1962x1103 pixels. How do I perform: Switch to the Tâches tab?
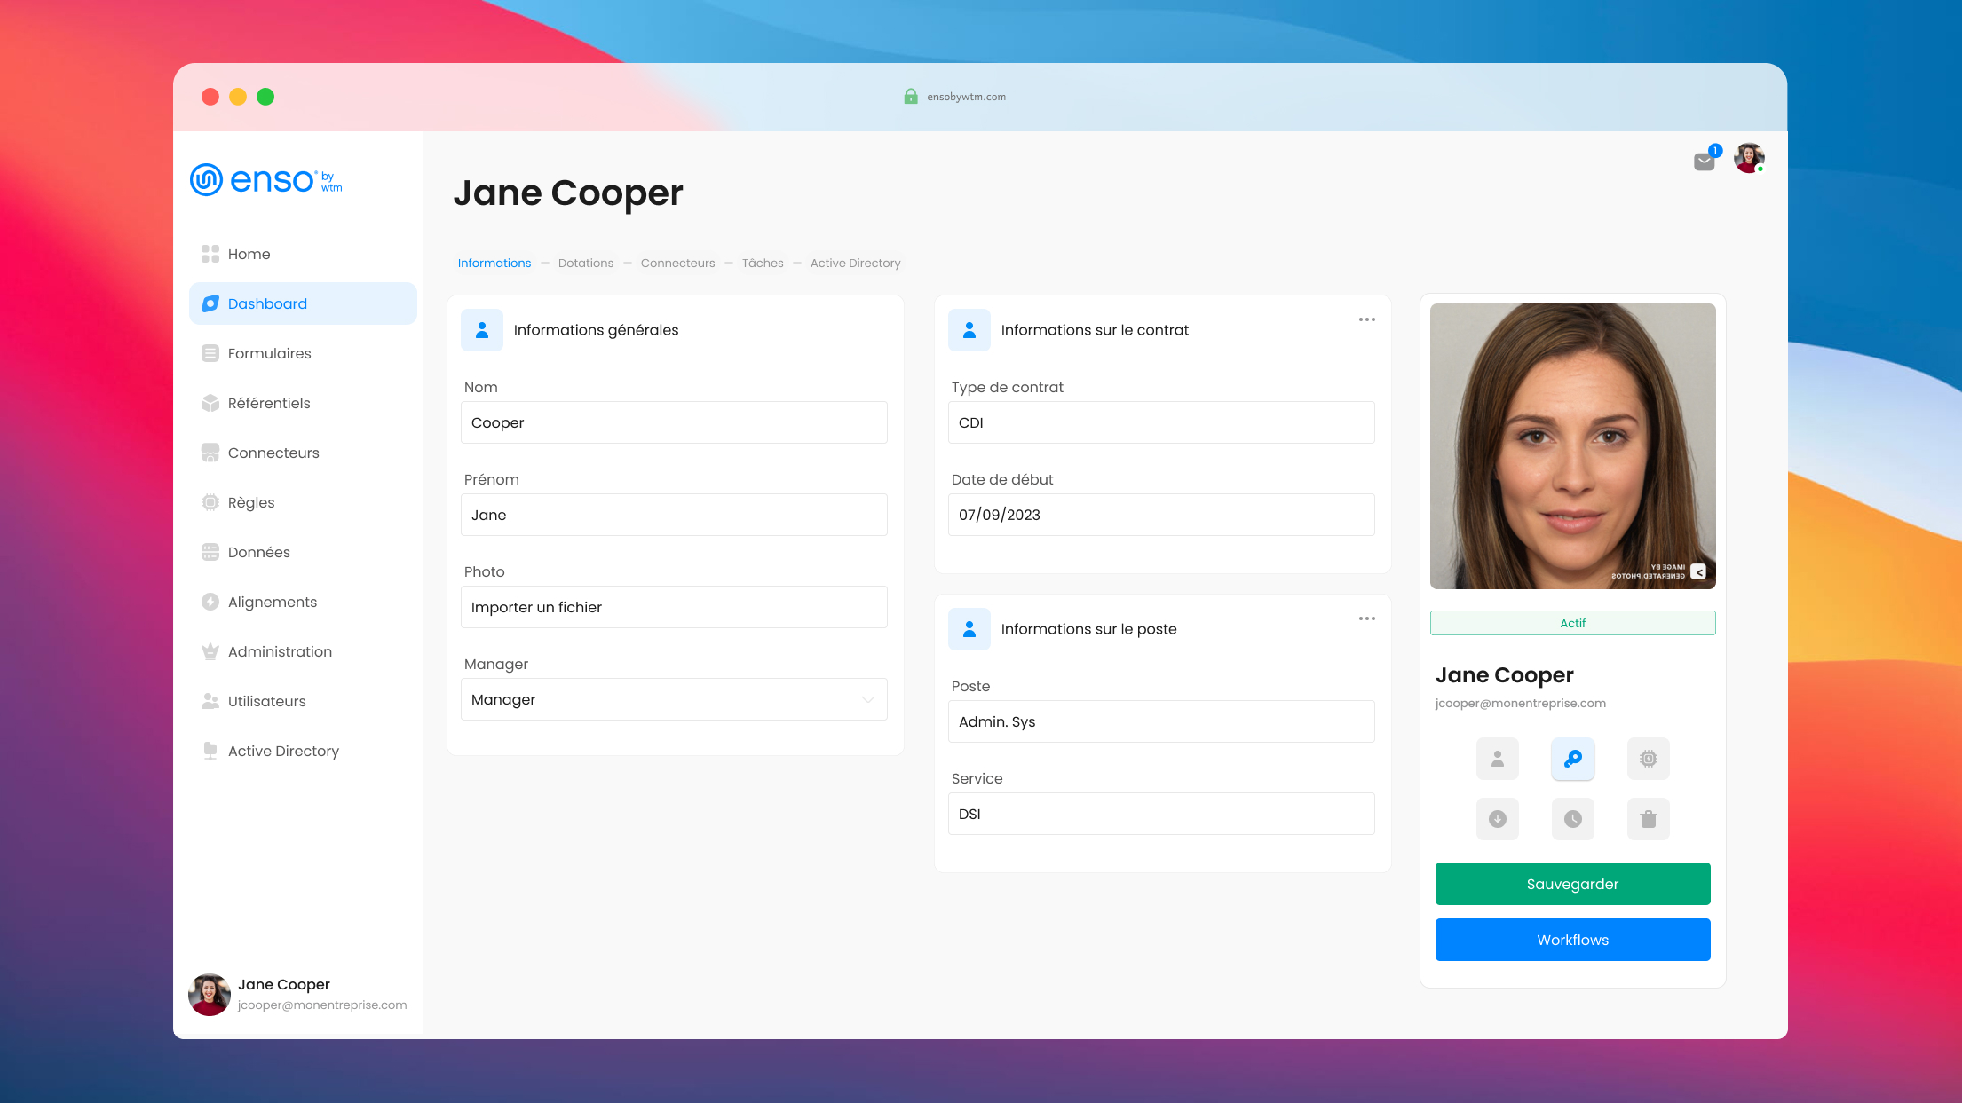763,263
